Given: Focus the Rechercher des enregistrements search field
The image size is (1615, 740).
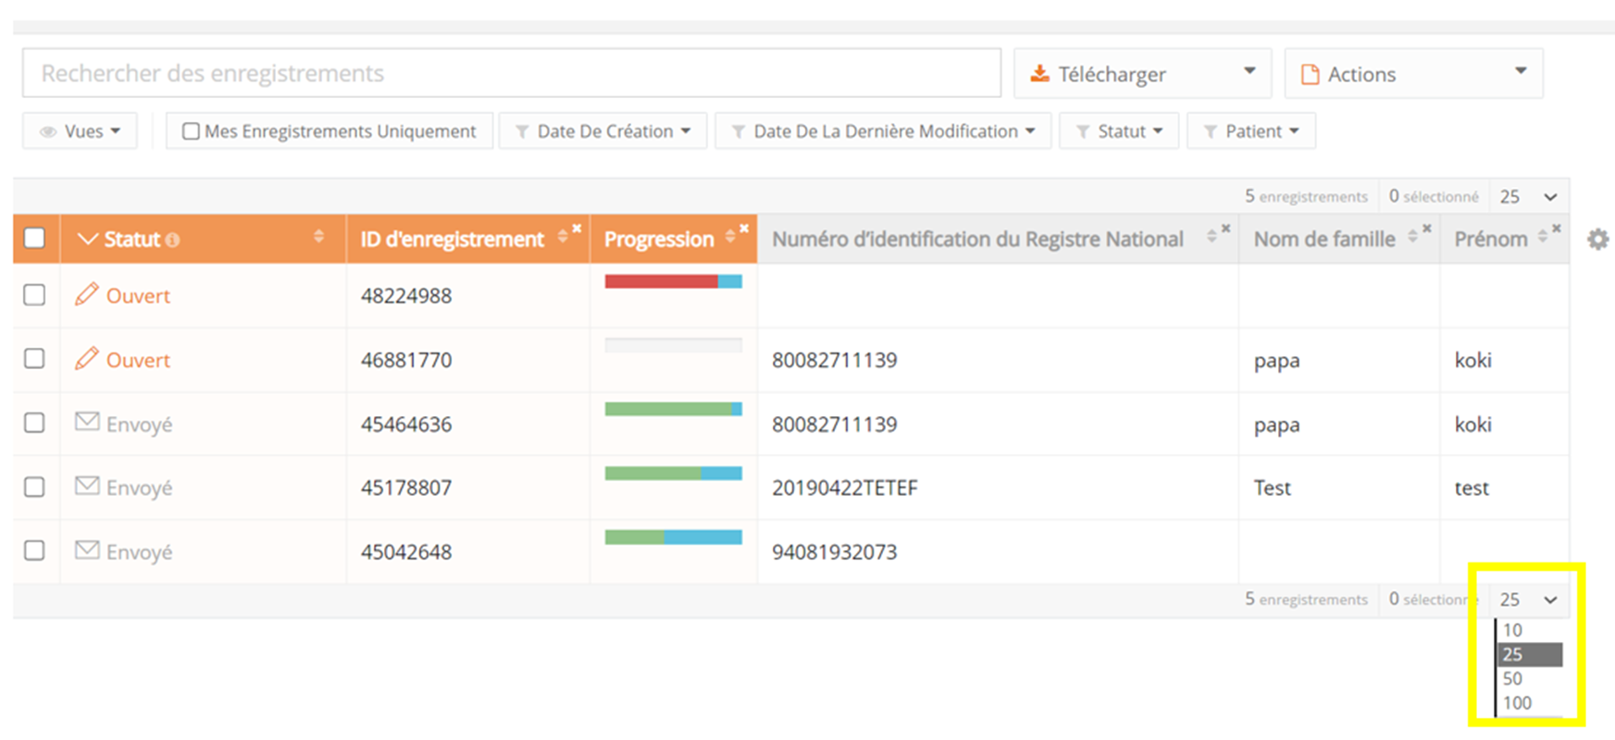Looking at the screenshot, I should [511, 73].
